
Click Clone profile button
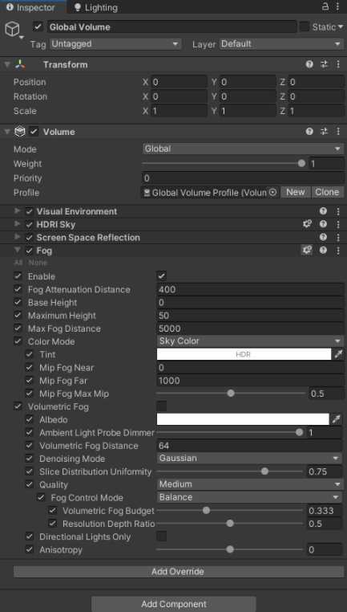pyautogui.click(x=327, y=192)
